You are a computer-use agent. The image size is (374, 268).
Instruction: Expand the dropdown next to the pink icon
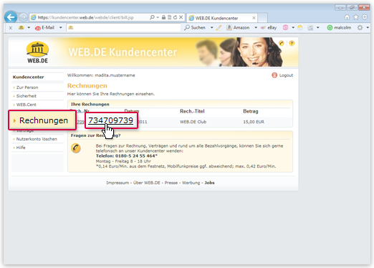click(x=293, y=27)
